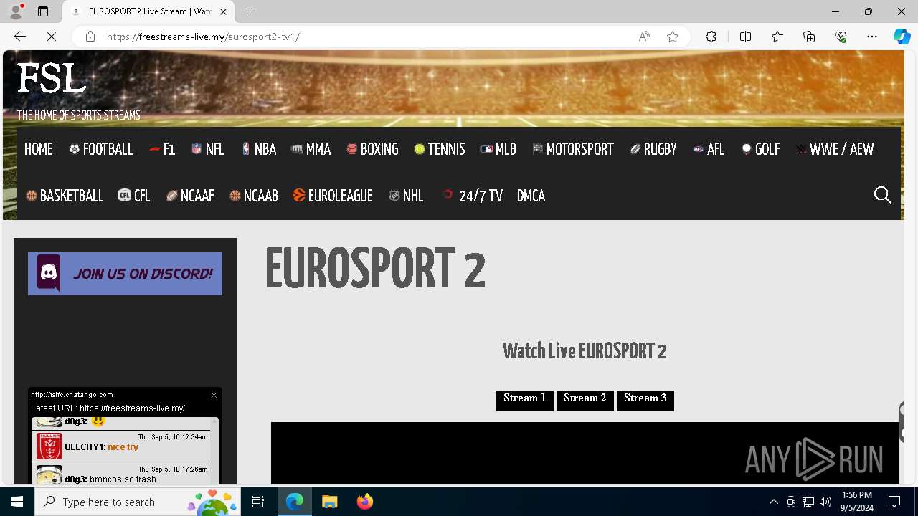The height and width of the screenshot is (516, 918).
Task: Close the EUROSPORT 2 Live Stream tab
Action: pyautogui.click(x=223, y=11)
